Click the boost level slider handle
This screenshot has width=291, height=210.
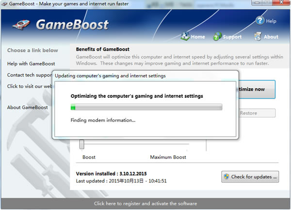(81, 144)
